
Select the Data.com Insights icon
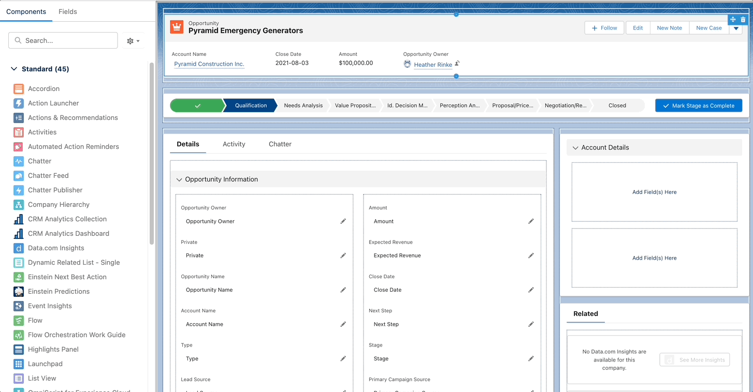pyautogui.click(x=19, y=248)
